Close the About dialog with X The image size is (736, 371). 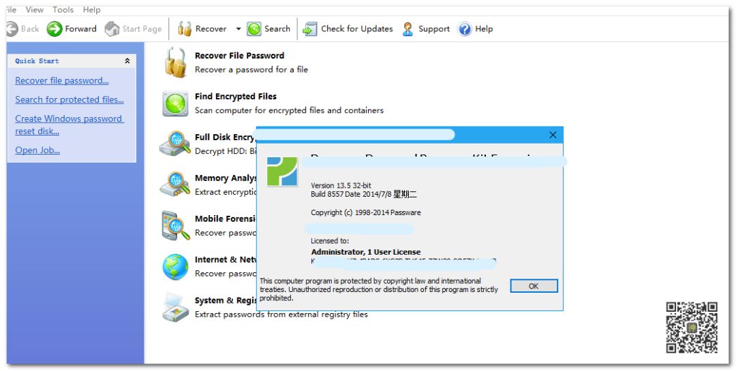coord(553,135)
